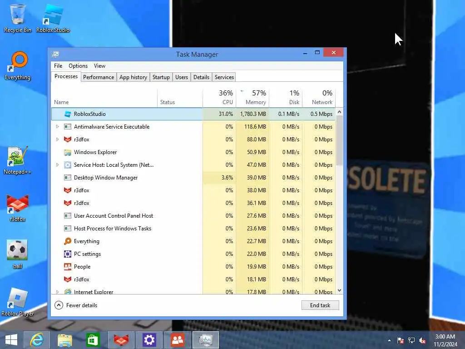
Task: Open Roblox Player desktop shortcut
Action: point(18,302)
